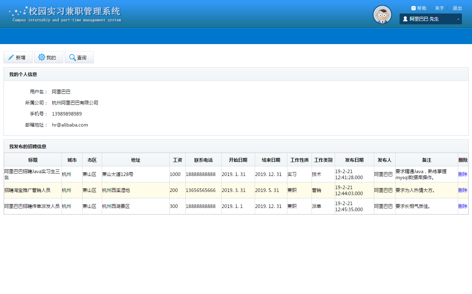The image size is (472, 294).
Task: Click the 开始日期 column header
Action: point(238,160)
